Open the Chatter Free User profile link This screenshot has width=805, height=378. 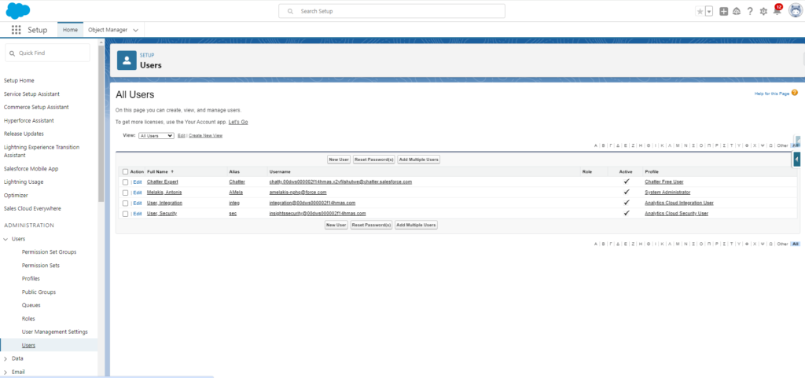click(x=663, y=182)
